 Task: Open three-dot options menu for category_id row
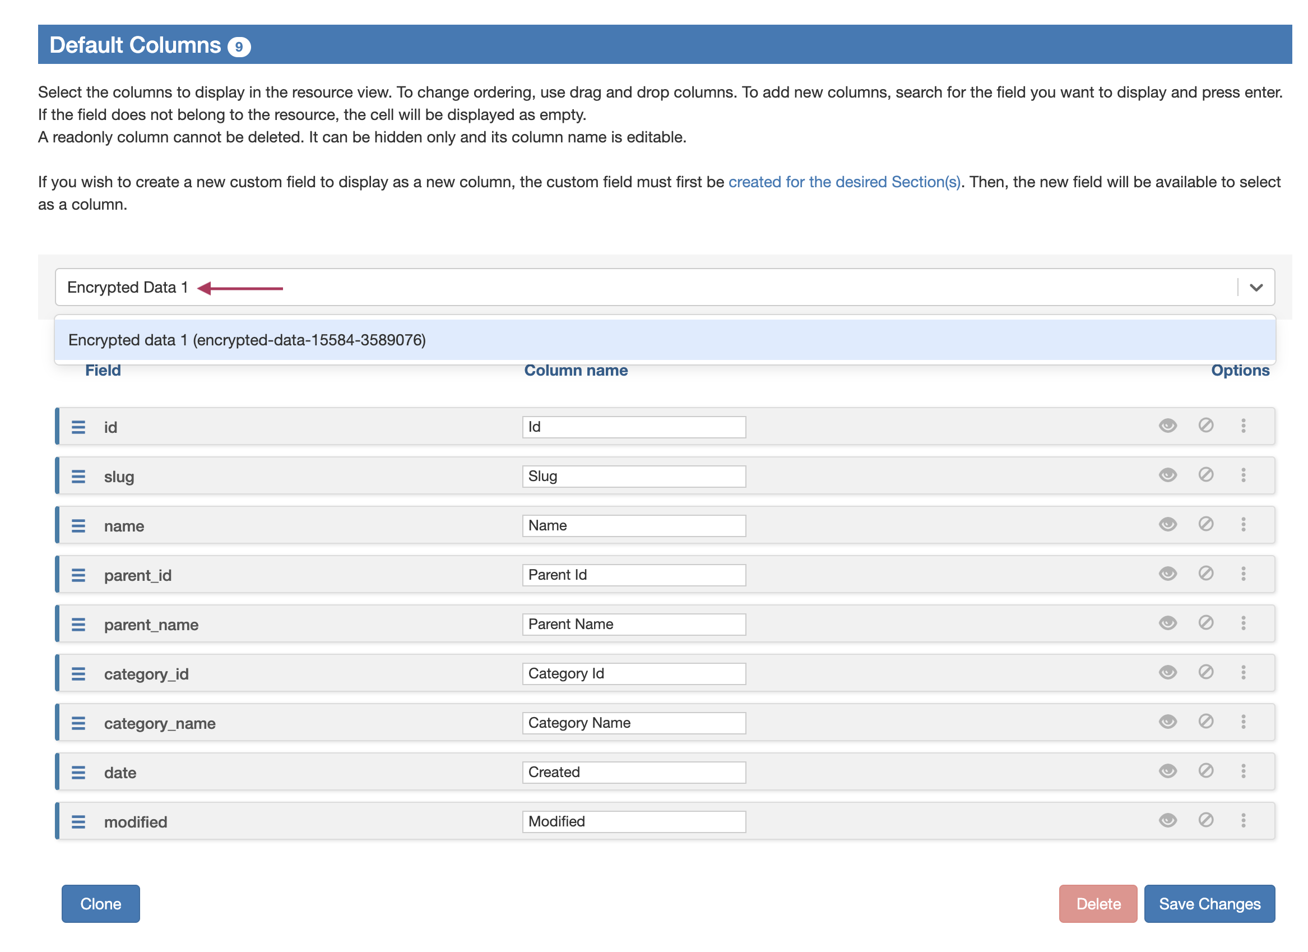(1244, 673)
